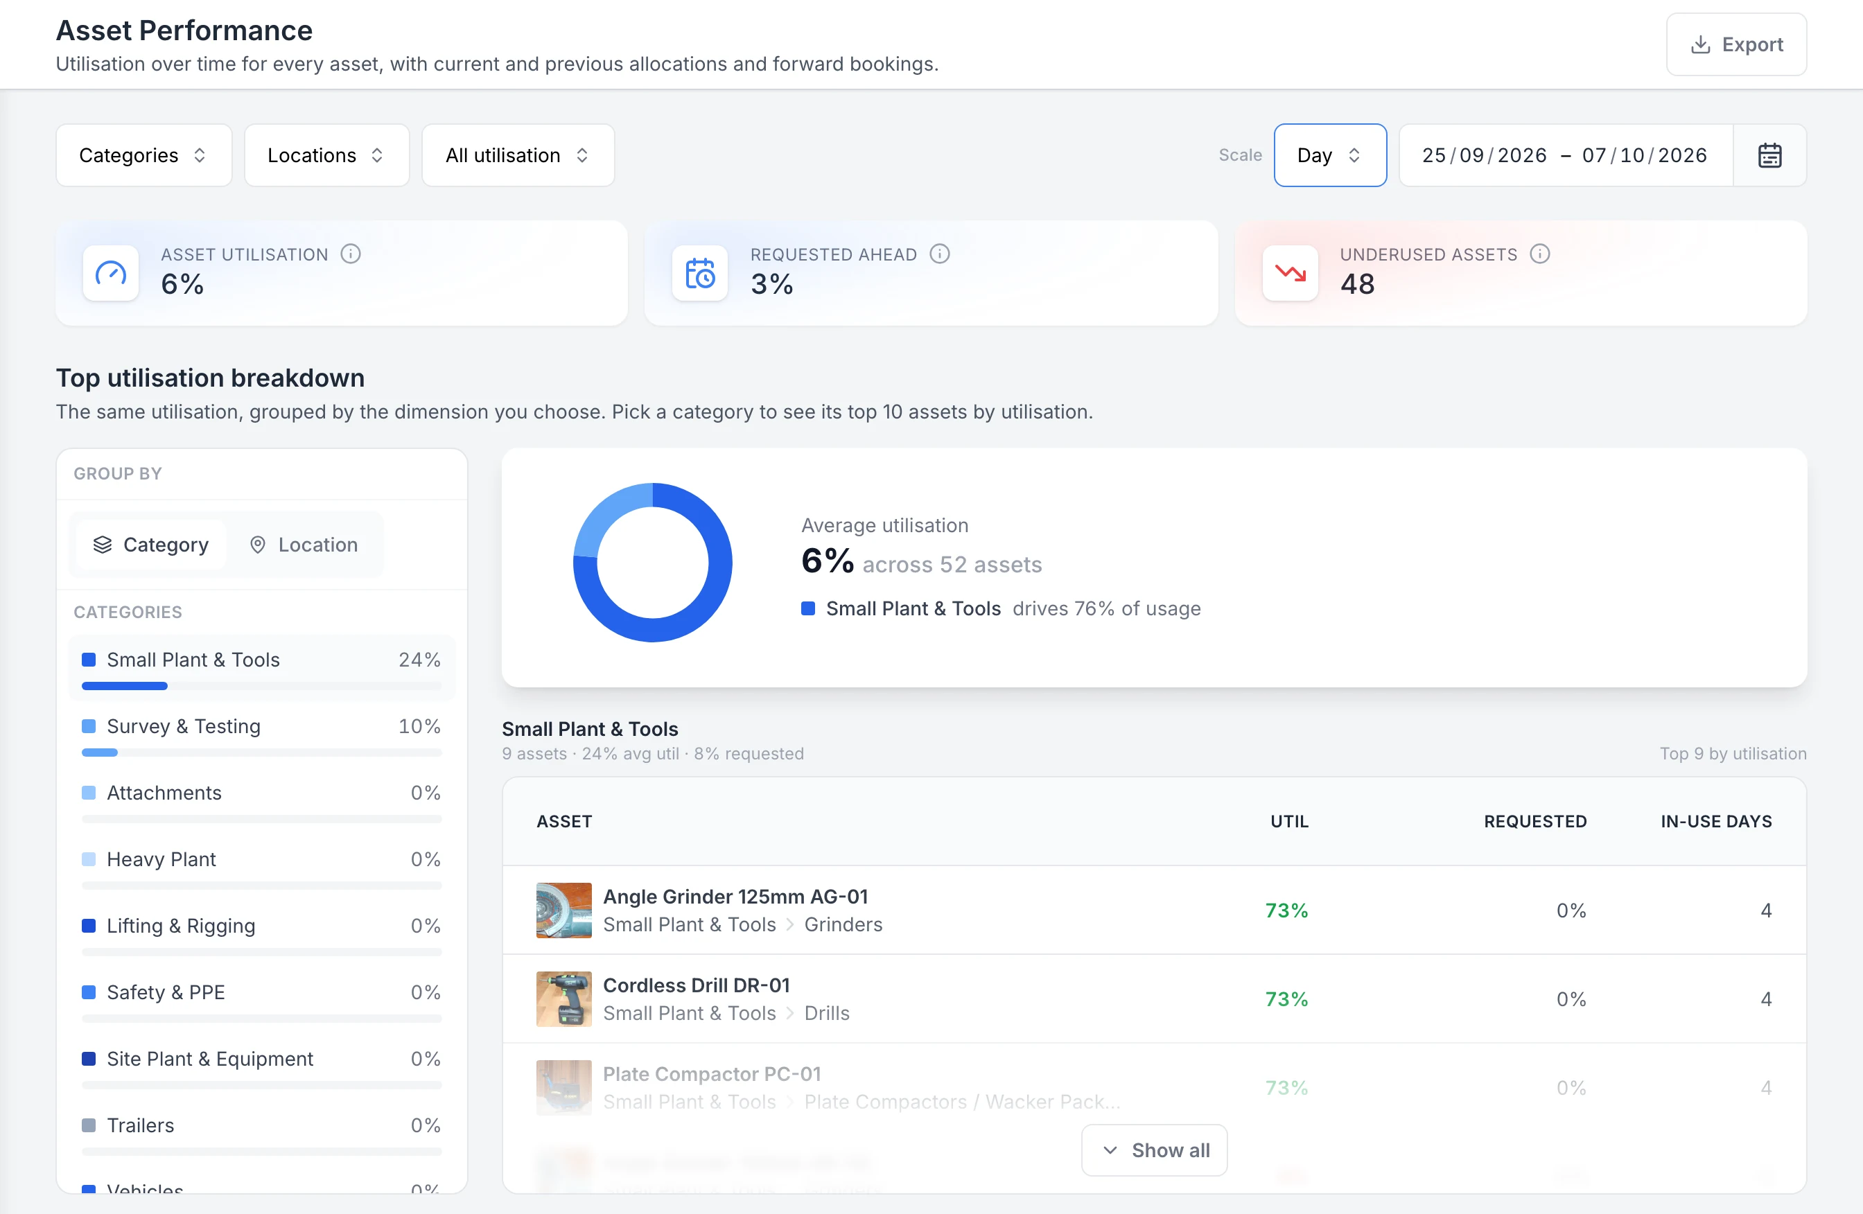The width and height of the screenshot is (1863, 1214).
Task: Click the Cordless Drill DR-01 thumbnail
Action: point(563,998)
